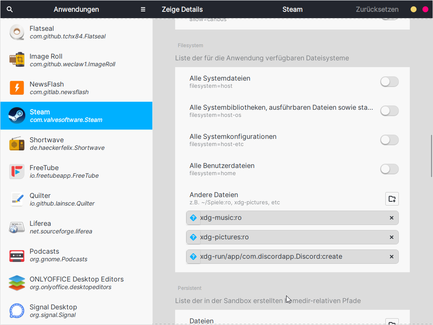Delete the Discord xdg-run path entry
433x325 pixels.
(391, 257)
